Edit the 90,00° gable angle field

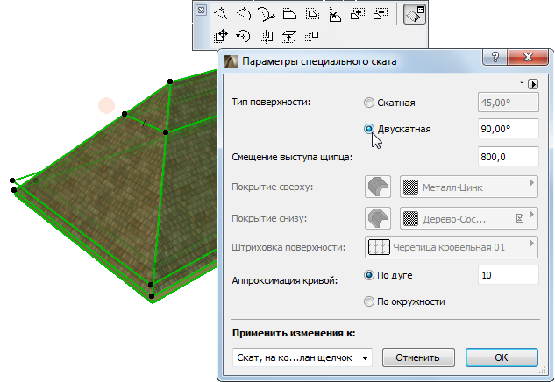509,129
